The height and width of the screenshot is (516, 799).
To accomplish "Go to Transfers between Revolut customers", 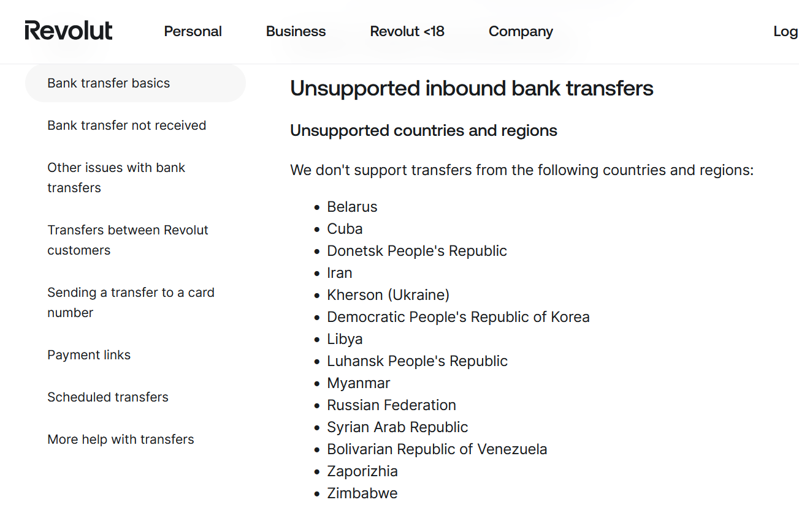I will click(x=128, y=240).
